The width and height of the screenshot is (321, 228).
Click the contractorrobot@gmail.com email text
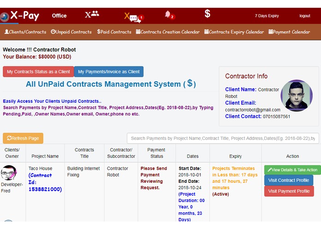tap(253, 110)
